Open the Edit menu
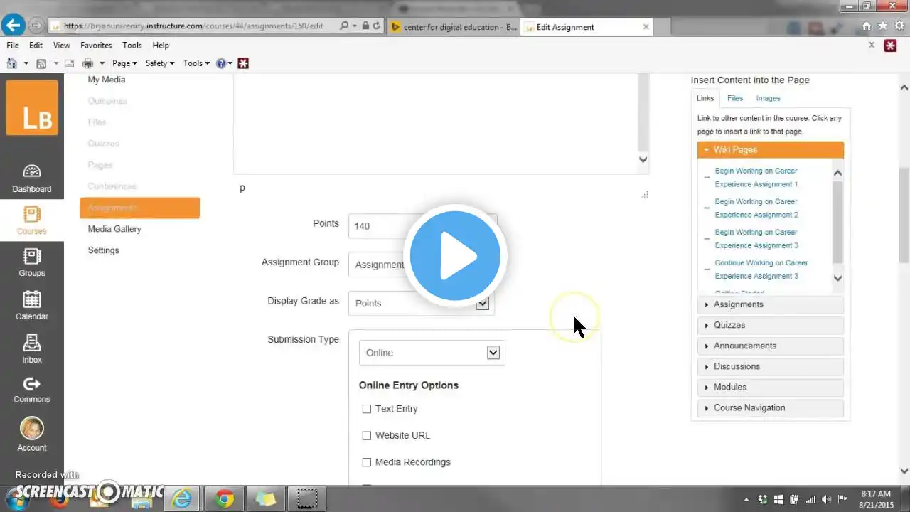 [x=36, y=45]
